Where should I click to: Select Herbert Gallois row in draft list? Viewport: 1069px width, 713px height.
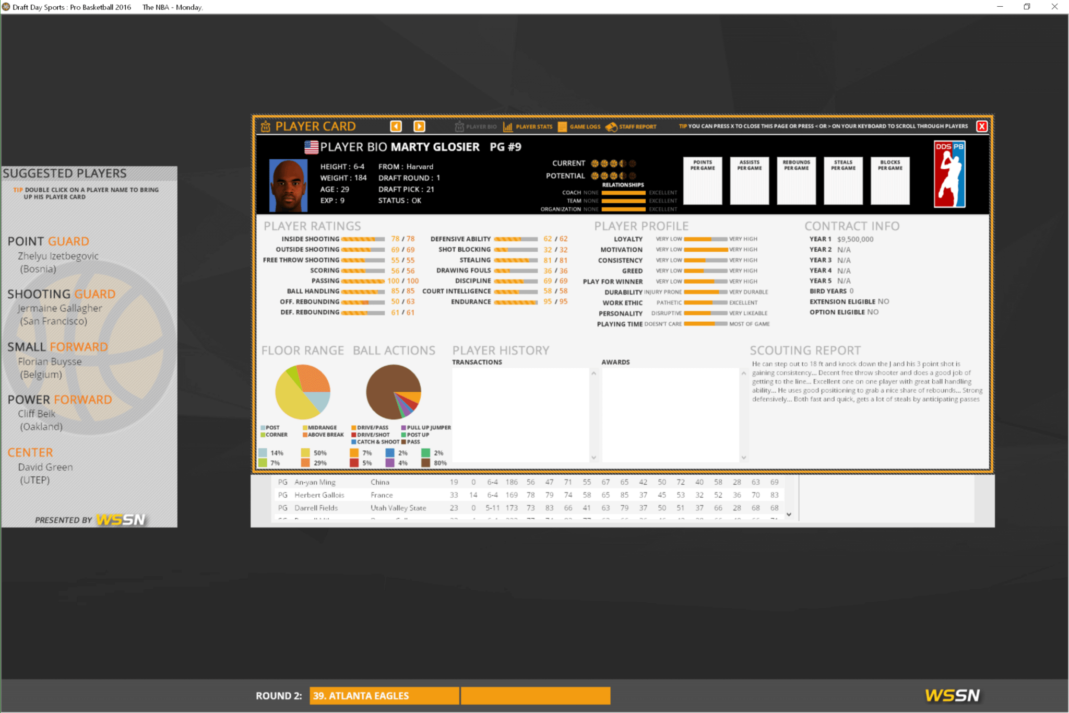[528, 495]
